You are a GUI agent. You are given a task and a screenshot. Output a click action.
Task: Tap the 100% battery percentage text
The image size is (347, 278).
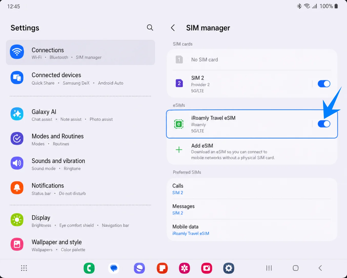(326, 6)
